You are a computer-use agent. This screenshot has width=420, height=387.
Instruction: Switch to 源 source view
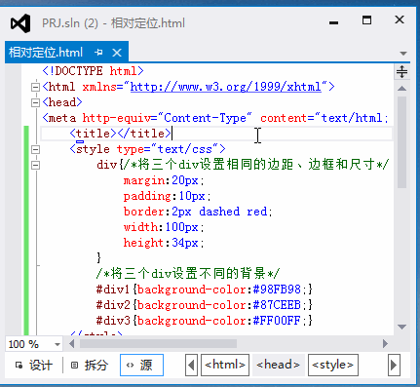coord(141,365)
